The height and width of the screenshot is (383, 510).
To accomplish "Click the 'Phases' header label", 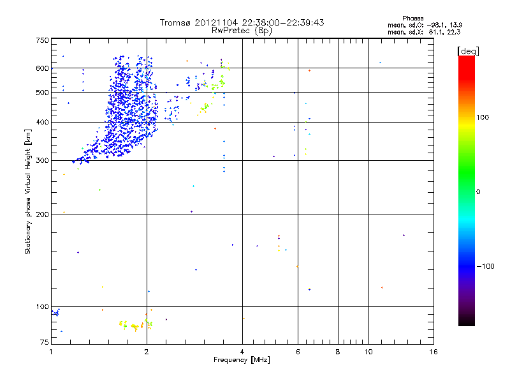I will point(412,19).
